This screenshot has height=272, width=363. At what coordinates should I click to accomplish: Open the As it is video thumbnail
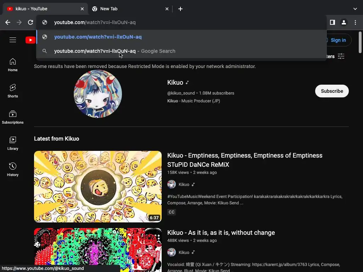[98, 250]
